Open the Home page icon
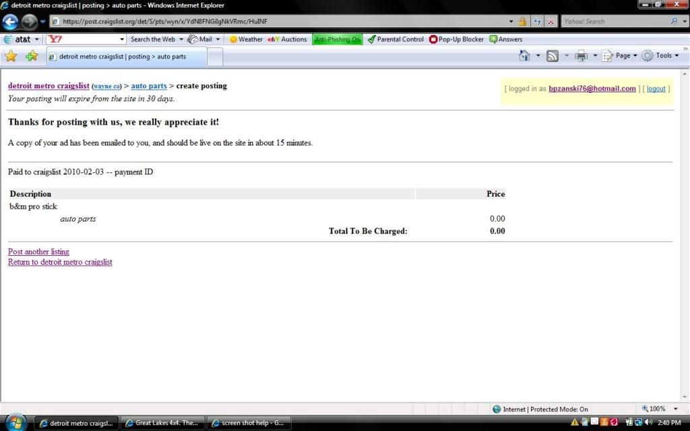Image resolution: width=690 pixels, height=431 pixels. point(524,56)
